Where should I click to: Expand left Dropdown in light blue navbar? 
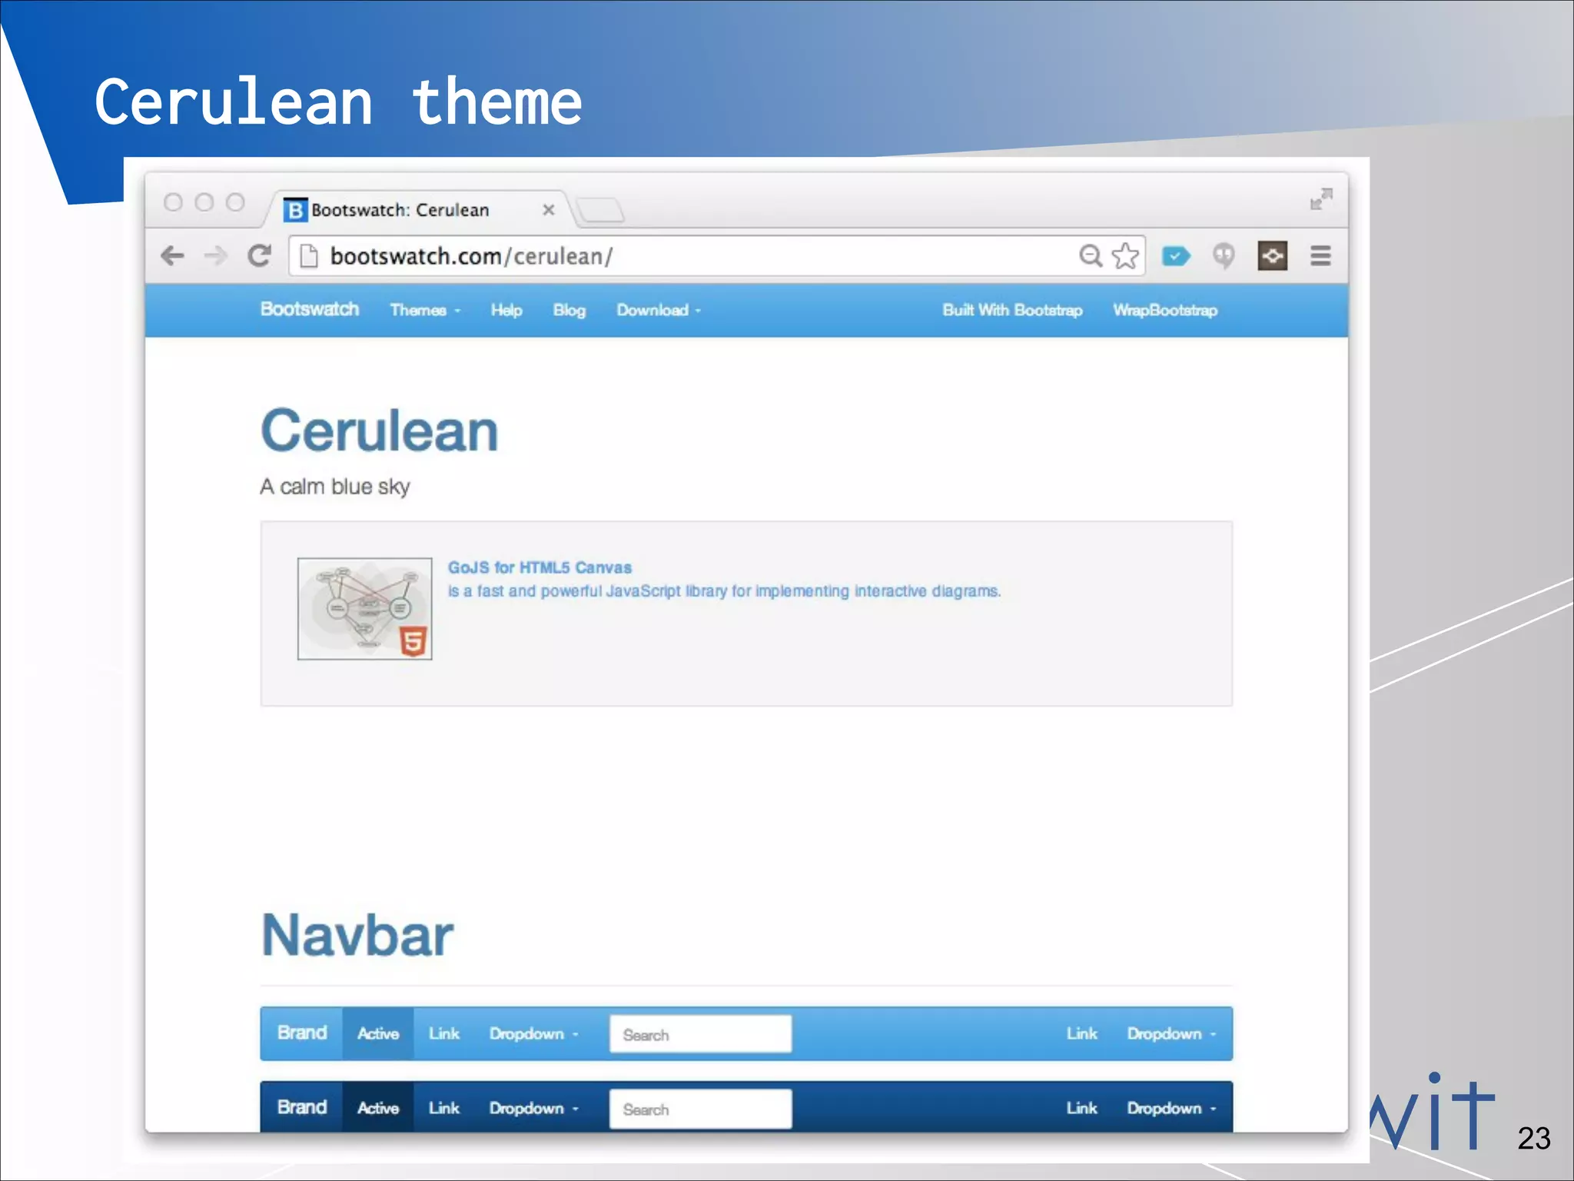point(534,1033)
